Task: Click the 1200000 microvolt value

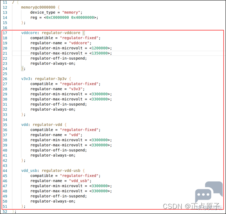Action: point(100,48)
